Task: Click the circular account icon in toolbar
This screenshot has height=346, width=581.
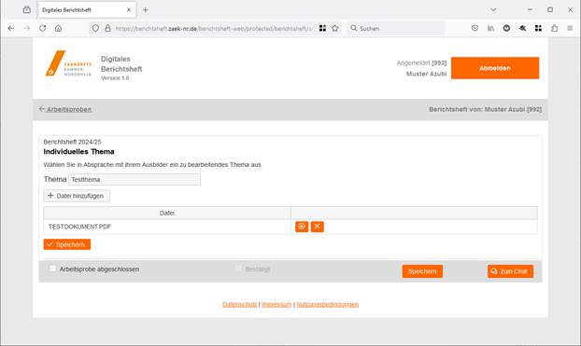Action: coord(506,28)
